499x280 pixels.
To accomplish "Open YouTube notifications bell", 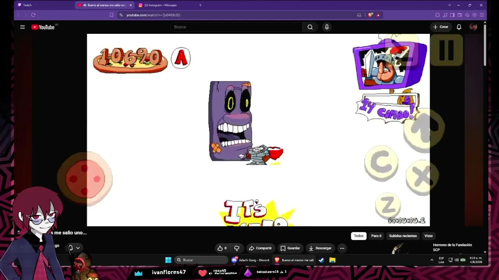I will (x=459, y=27).
